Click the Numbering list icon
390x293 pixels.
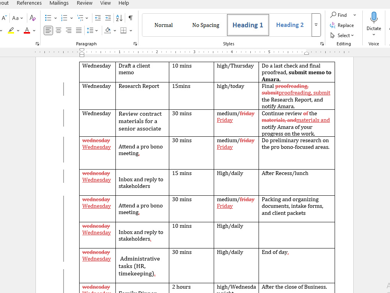coord(64,18)
